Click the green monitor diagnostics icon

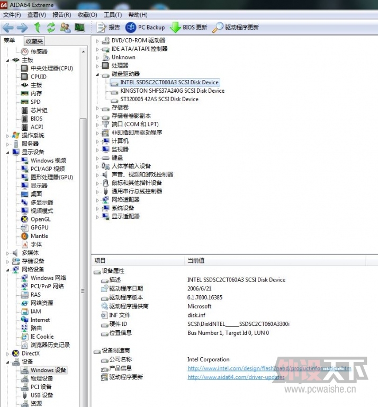click(x=79, y=27)
